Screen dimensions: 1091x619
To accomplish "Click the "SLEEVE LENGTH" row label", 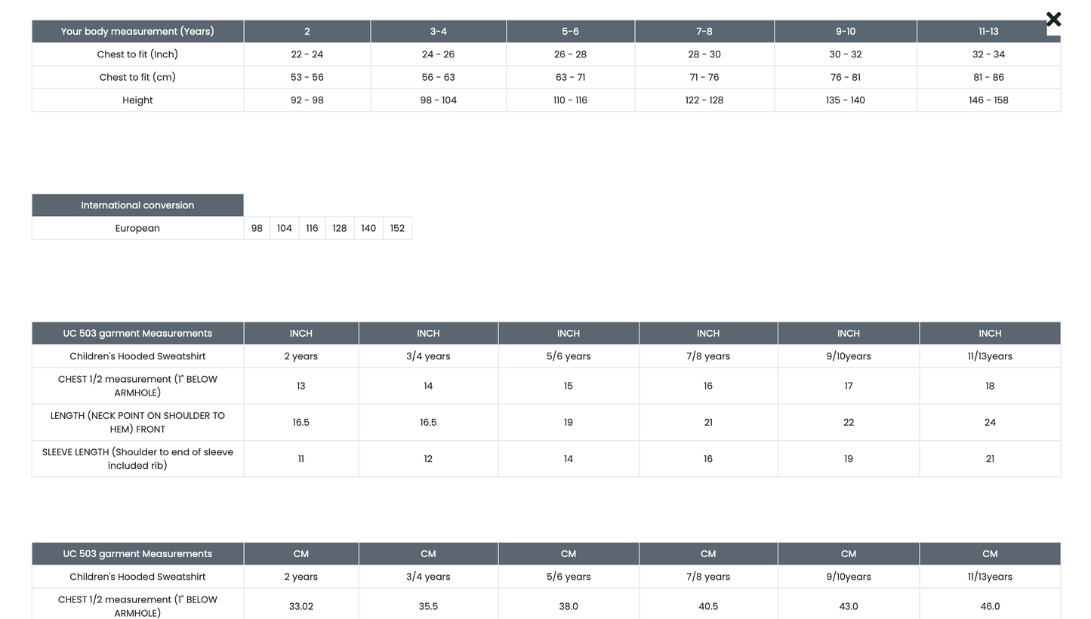I will [137, 459].
